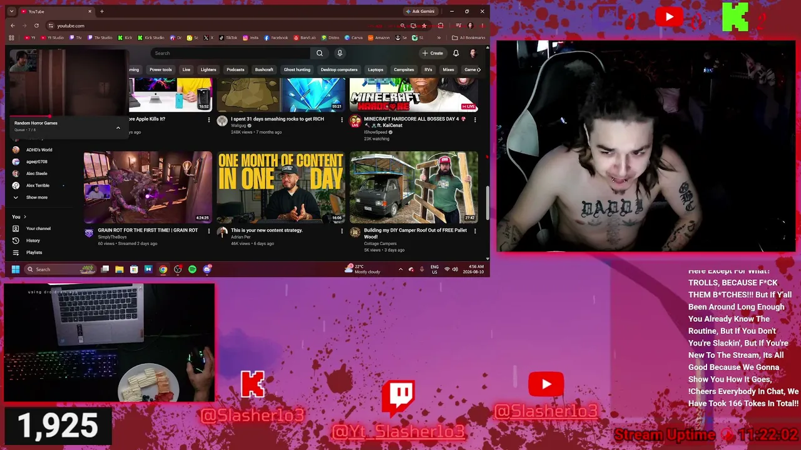Screen dimensions: 801x450
Task: Go back in Chrome browser
Action: click(13, 26)
